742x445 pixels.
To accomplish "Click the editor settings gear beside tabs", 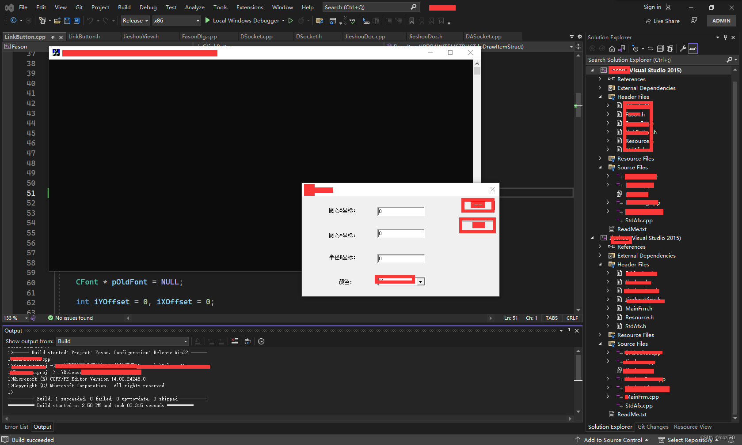I will 580,37.
